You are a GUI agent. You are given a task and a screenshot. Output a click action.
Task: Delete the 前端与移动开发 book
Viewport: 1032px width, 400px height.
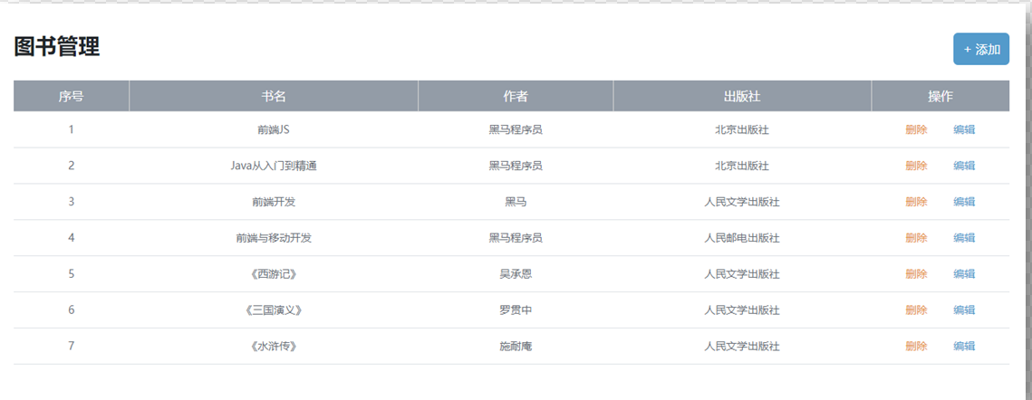(x=916, y=238)
